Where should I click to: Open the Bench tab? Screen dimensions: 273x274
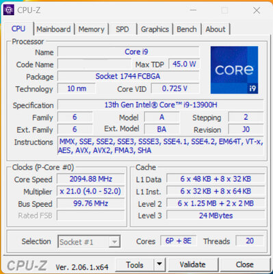click(187, 29)
